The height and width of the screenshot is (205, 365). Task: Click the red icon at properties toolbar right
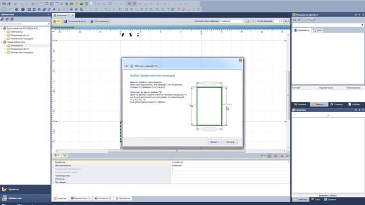[x=282, y=155]
